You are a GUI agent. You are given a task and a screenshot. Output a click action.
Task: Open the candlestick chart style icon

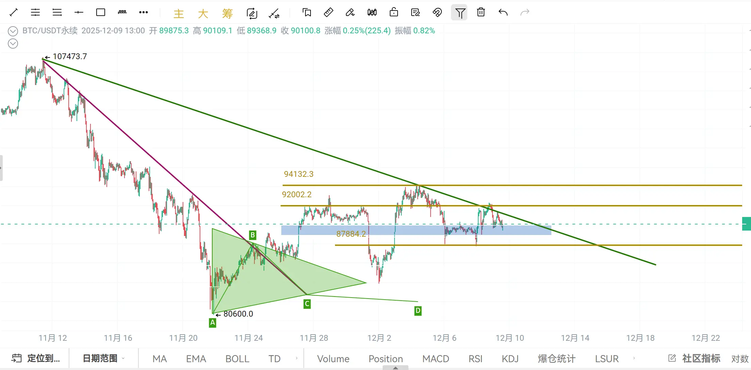372,13
